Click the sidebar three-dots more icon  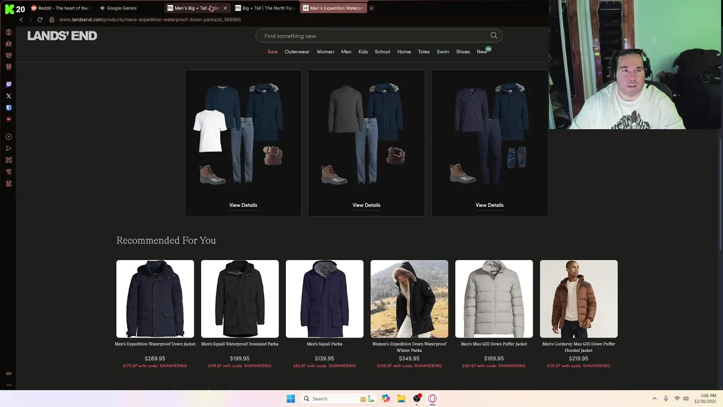(8, 384)
